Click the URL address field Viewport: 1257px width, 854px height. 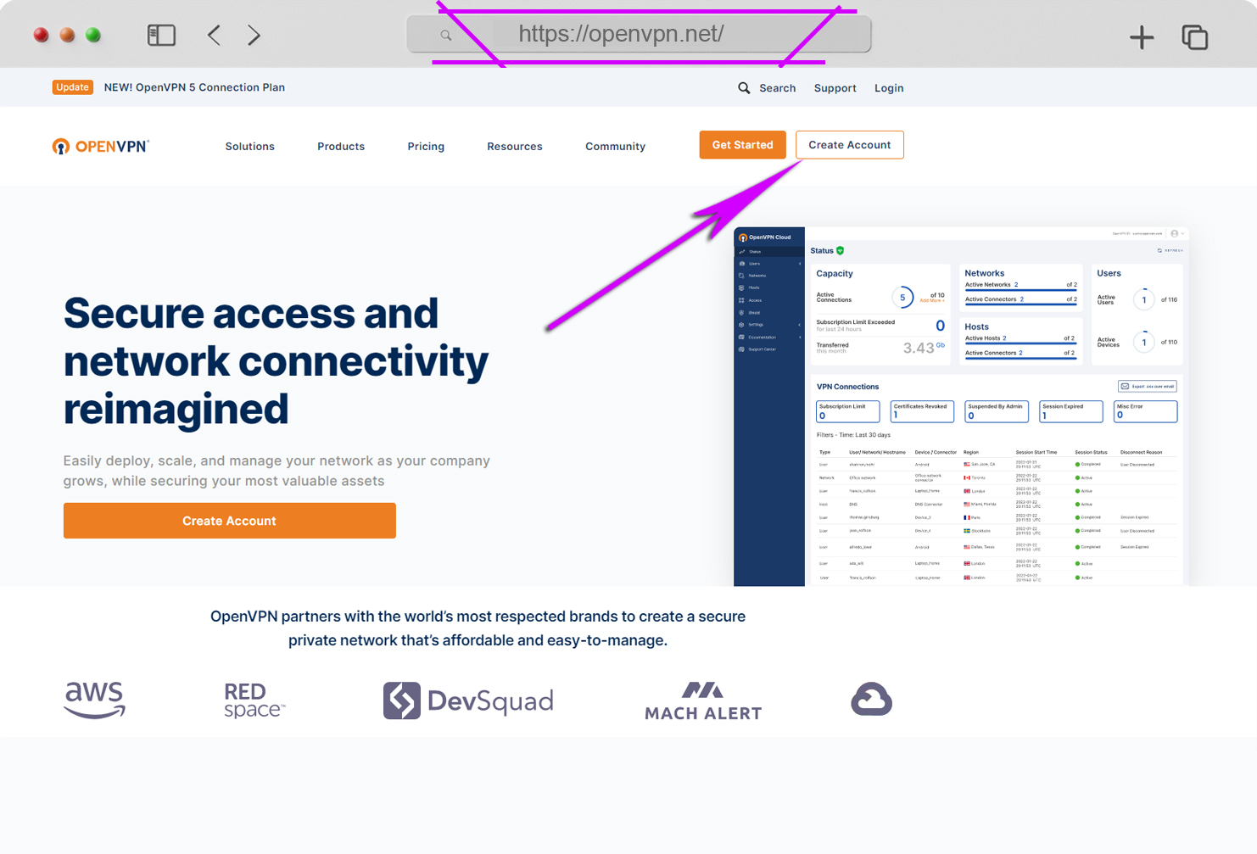[x=640, y=34]
